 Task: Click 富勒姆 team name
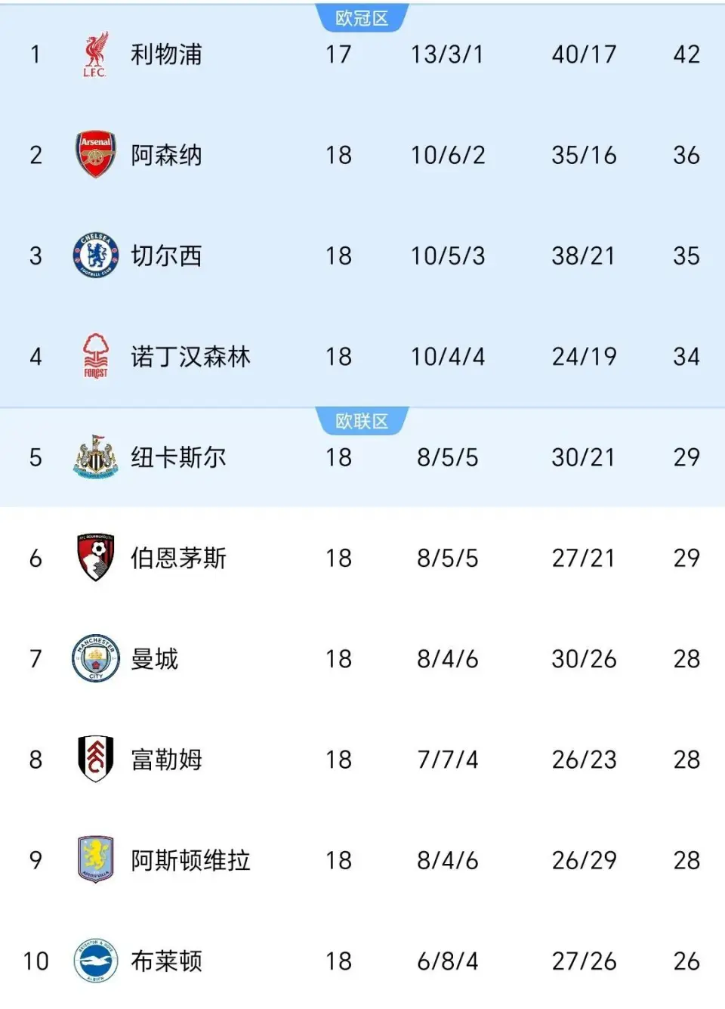(x=166, y=760)
